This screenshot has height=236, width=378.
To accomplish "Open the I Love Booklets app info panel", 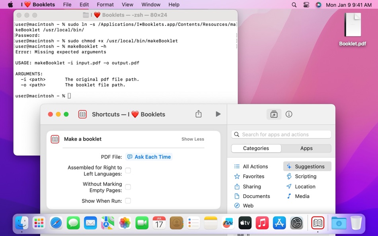I will pos(289,114).
